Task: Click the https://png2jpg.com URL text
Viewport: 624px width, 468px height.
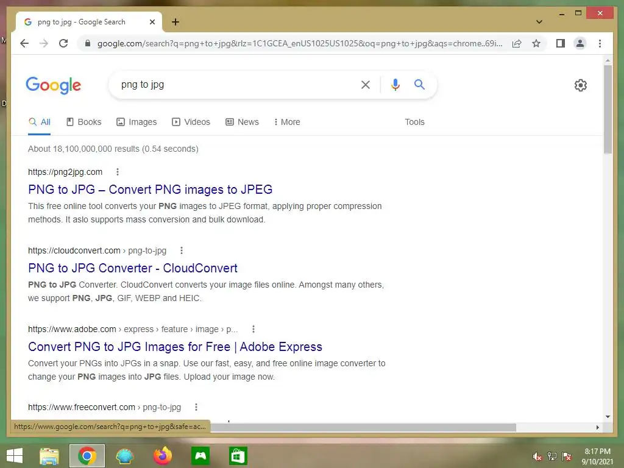Action: 65,172
